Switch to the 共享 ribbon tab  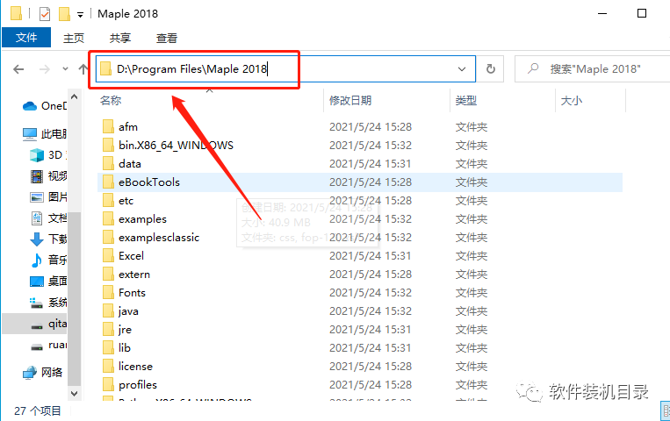click(x=120, y=38)
